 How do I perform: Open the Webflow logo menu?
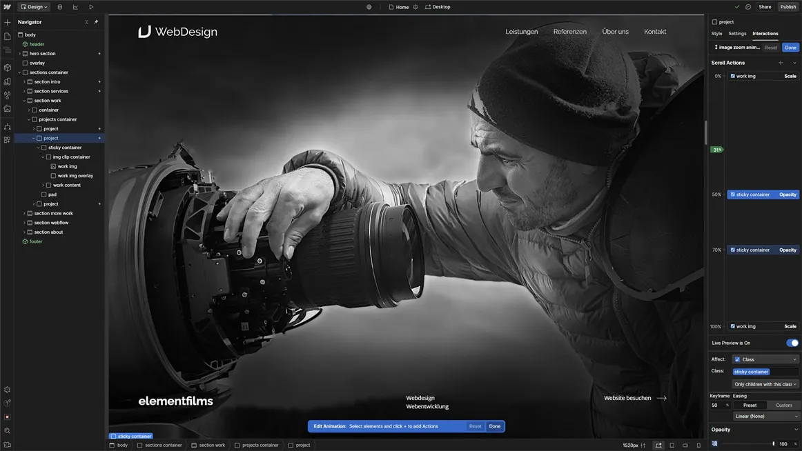click(7, 7)
